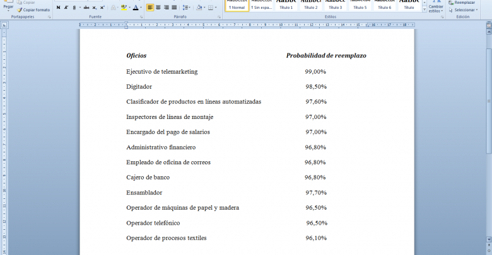Open the Seleccionar dropdown
492x255 pixels.
click(x=463, y=9)
